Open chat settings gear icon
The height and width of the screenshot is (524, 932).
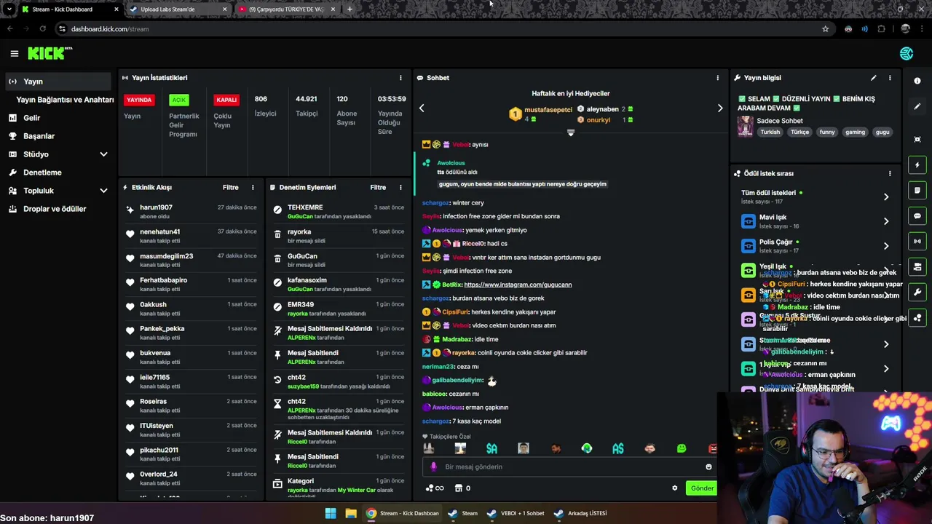click(x=674, y=488)
